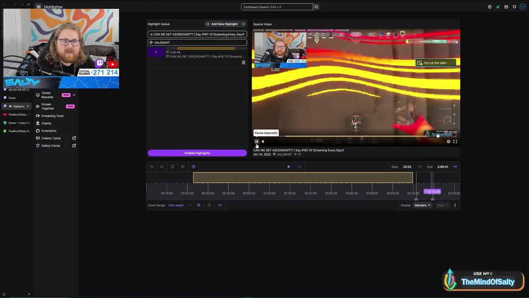Viewport: 529px width, 298px height.
Task: Edit the highlight title field
Action: (197, 34)
